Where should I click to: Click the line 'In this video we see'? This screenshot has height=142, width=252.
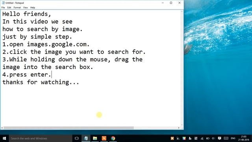coord(37,22)
